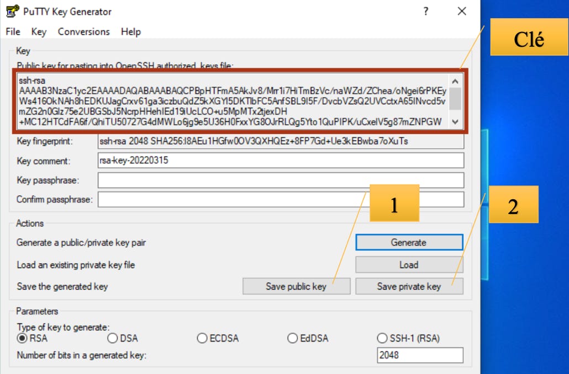Open the File menu

pyautogui.click(x=12, y=31)
